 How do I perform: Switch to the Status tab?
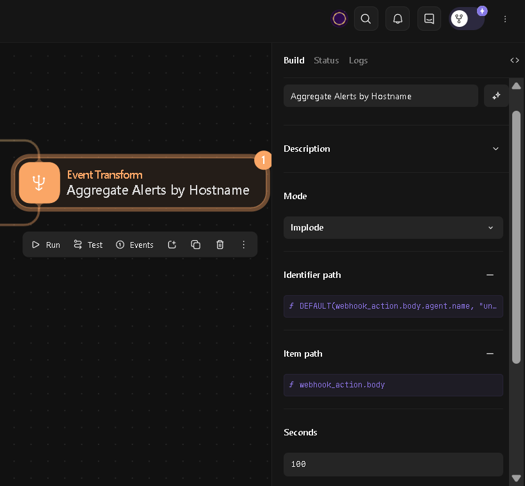[326, 60]
